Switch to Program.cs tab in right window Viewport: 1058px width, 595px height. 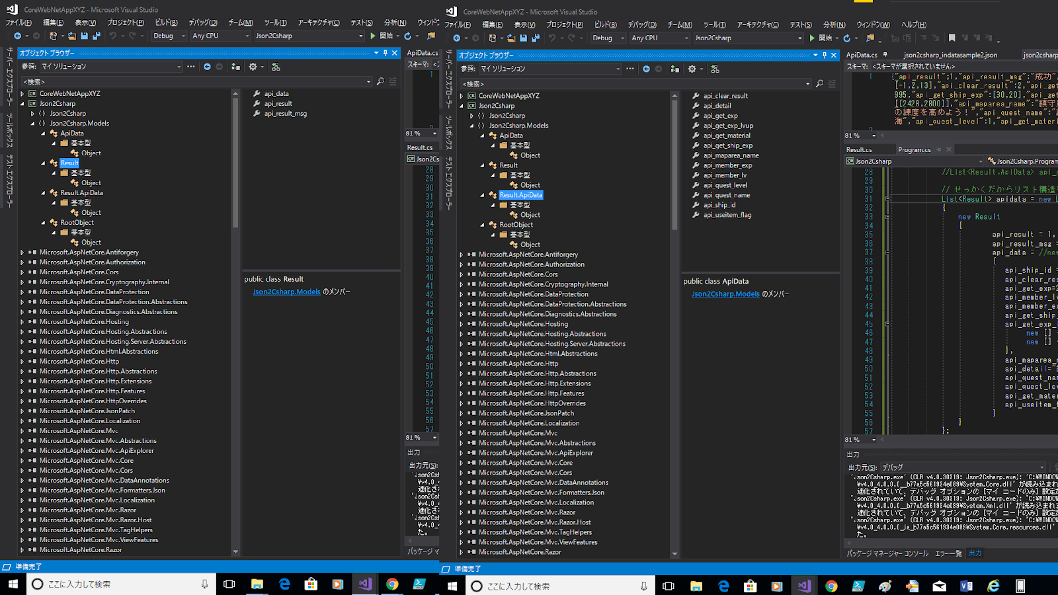915,150
